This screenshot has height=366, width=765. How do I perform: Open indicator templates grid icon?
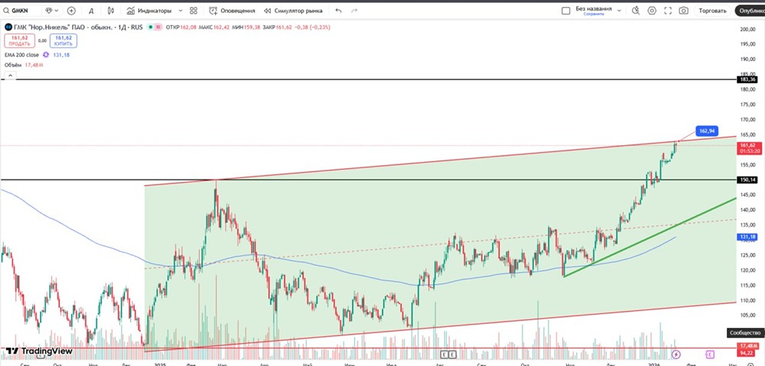point(194,10)
